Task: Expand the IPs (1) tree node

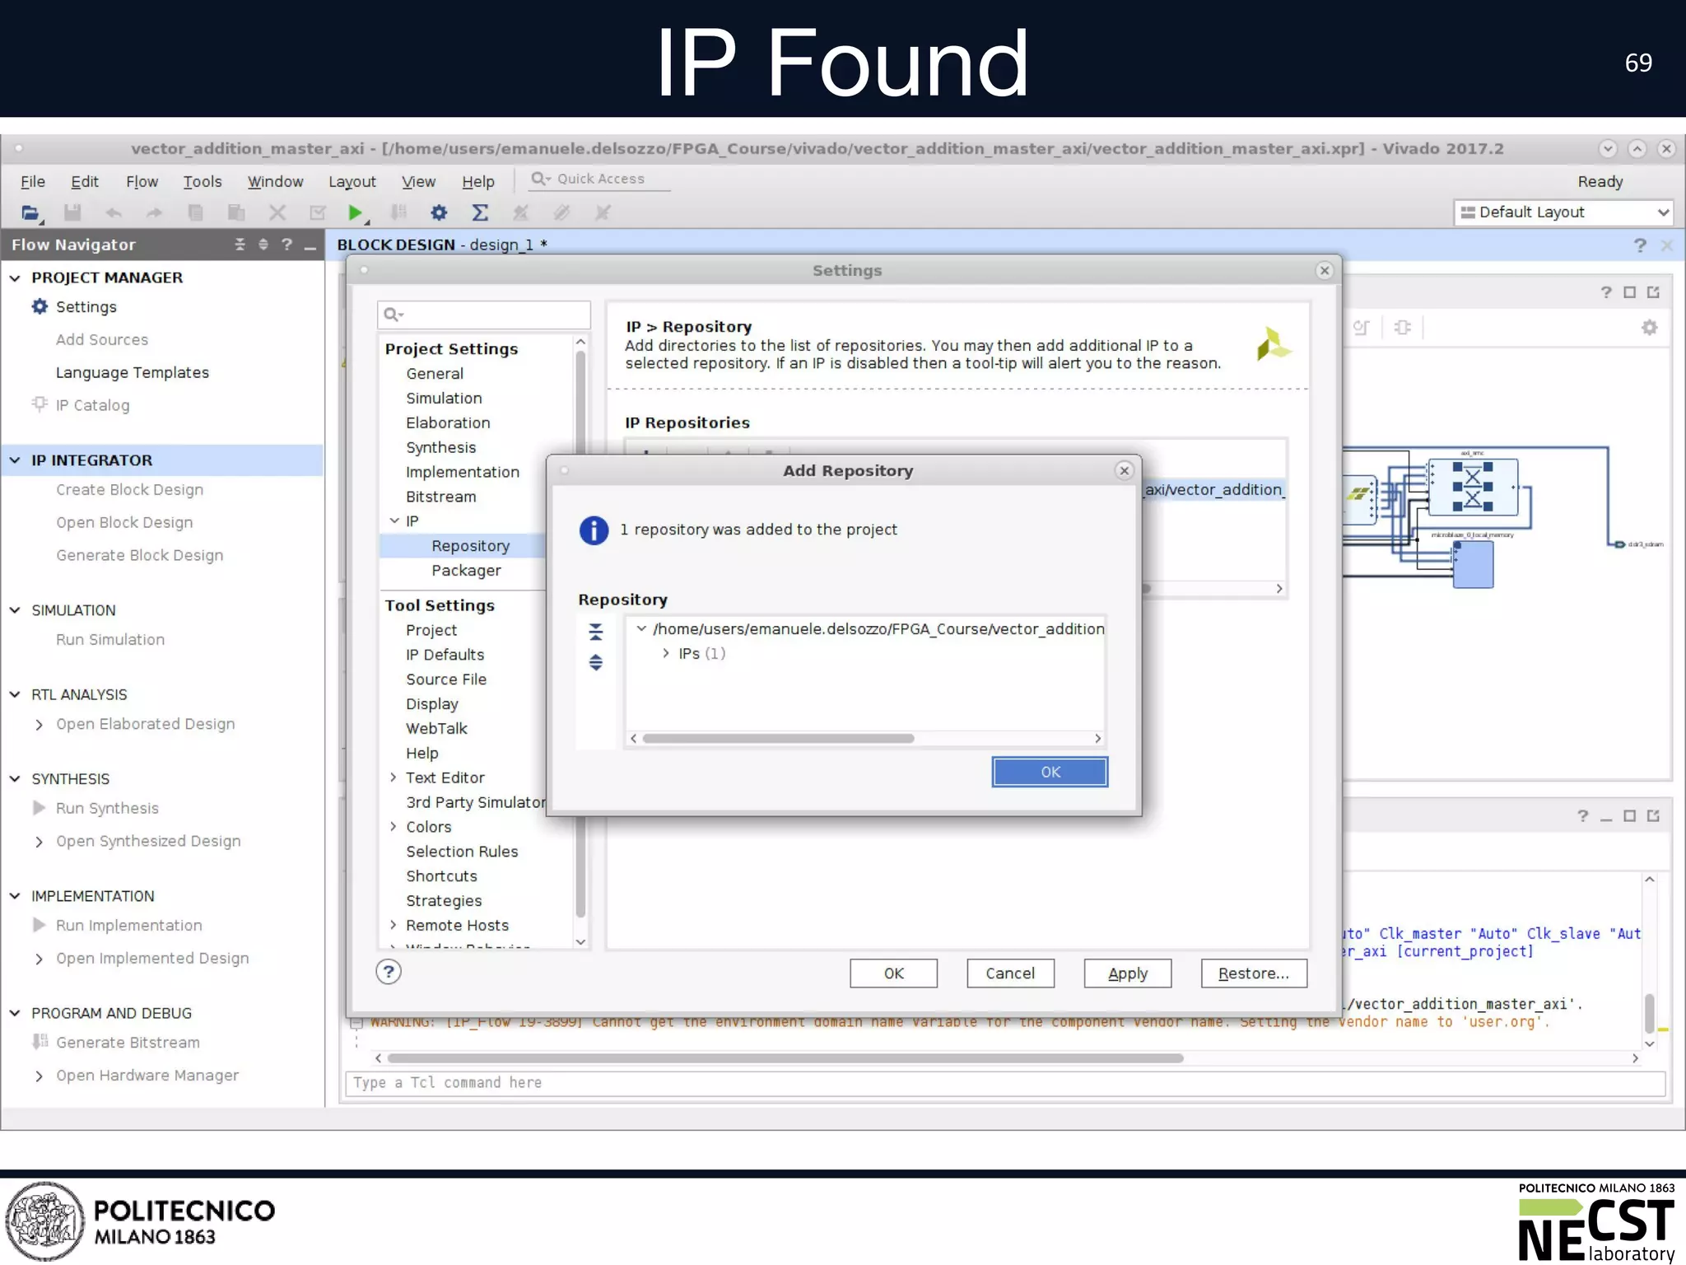Action: (x=666, y=653)
